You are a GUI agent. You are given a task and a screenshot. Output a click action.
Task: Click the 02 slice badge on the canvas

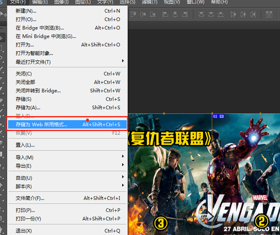tap(216, 116)
